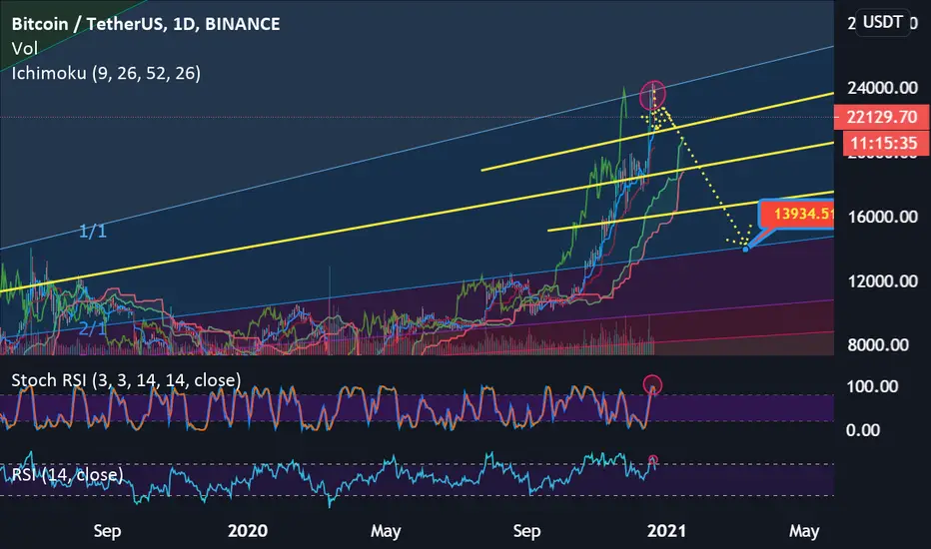Screen dimensions: 931x549
Task: Select the Stoch RSI (3, 3, 14, 14, close) label
Action: (126, 380)
